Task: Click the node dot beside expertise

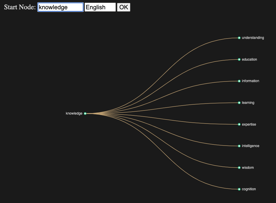Action: point(239,124)
